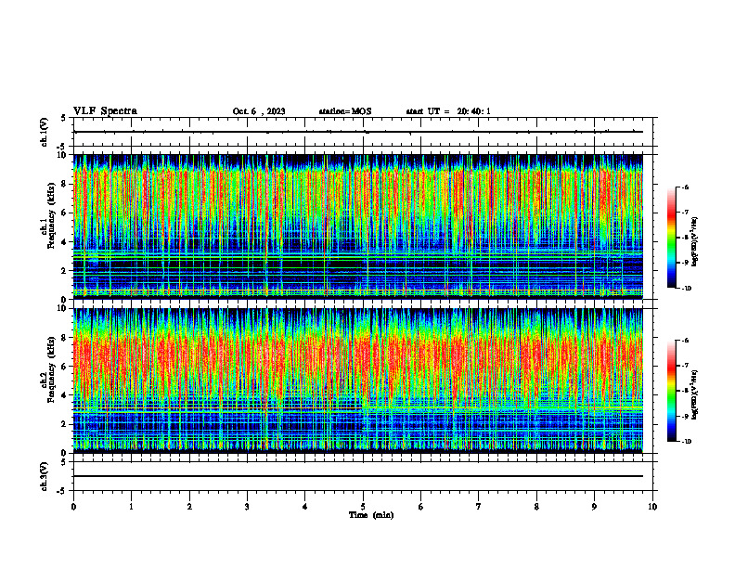Click the ch.3 voltage waveform trace

click(x=358, y=476)
